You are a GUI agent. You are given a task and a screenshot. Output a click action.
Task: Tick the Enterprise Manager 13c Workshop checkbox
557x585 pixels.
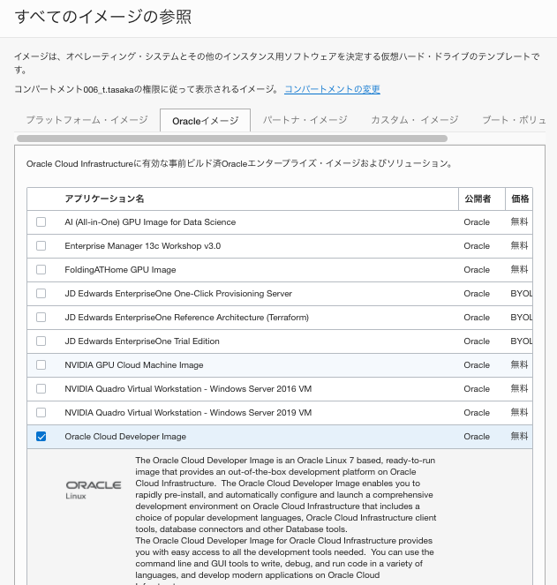pos(41,246)
